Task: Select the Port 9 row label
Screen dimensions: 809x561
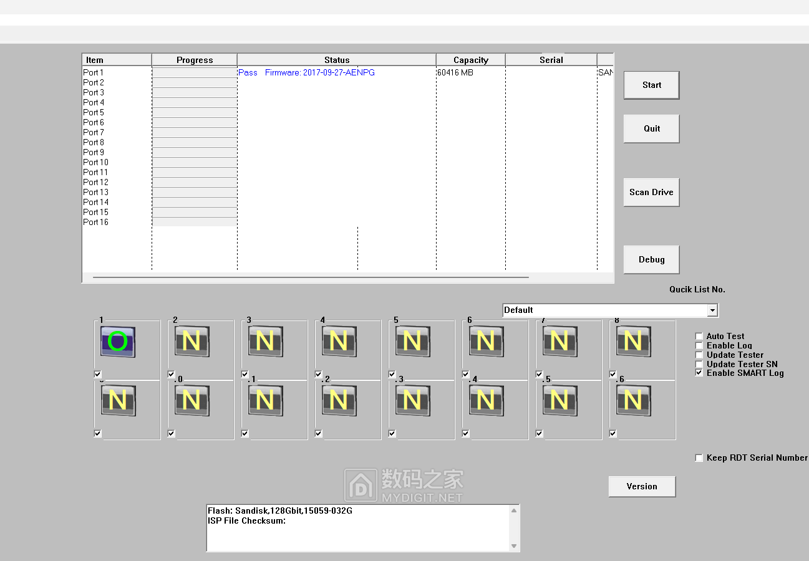Action: [x=94, y=152]
